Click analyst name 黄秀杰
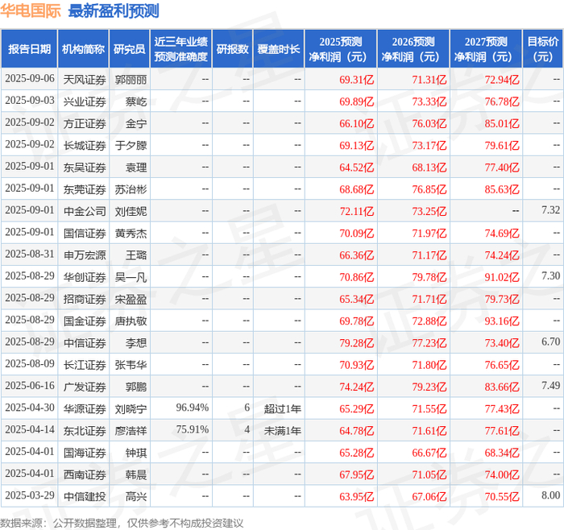 coord(131,234)
